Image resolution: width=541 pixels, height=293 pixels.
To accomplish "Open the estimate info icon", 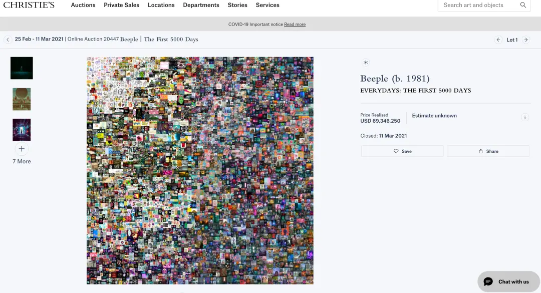I will (525, 117).
